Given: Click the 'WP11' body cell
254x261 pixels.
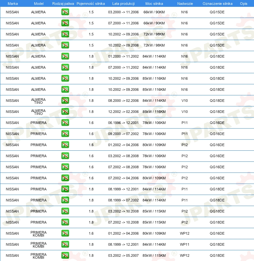Looking at the screenshot, I should click(184, 244).
